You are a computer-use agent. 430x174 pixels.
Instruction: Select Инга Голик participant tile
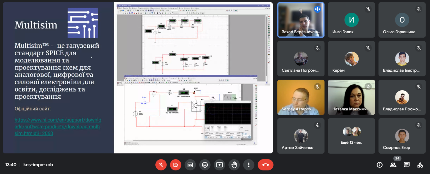point(351,20)
